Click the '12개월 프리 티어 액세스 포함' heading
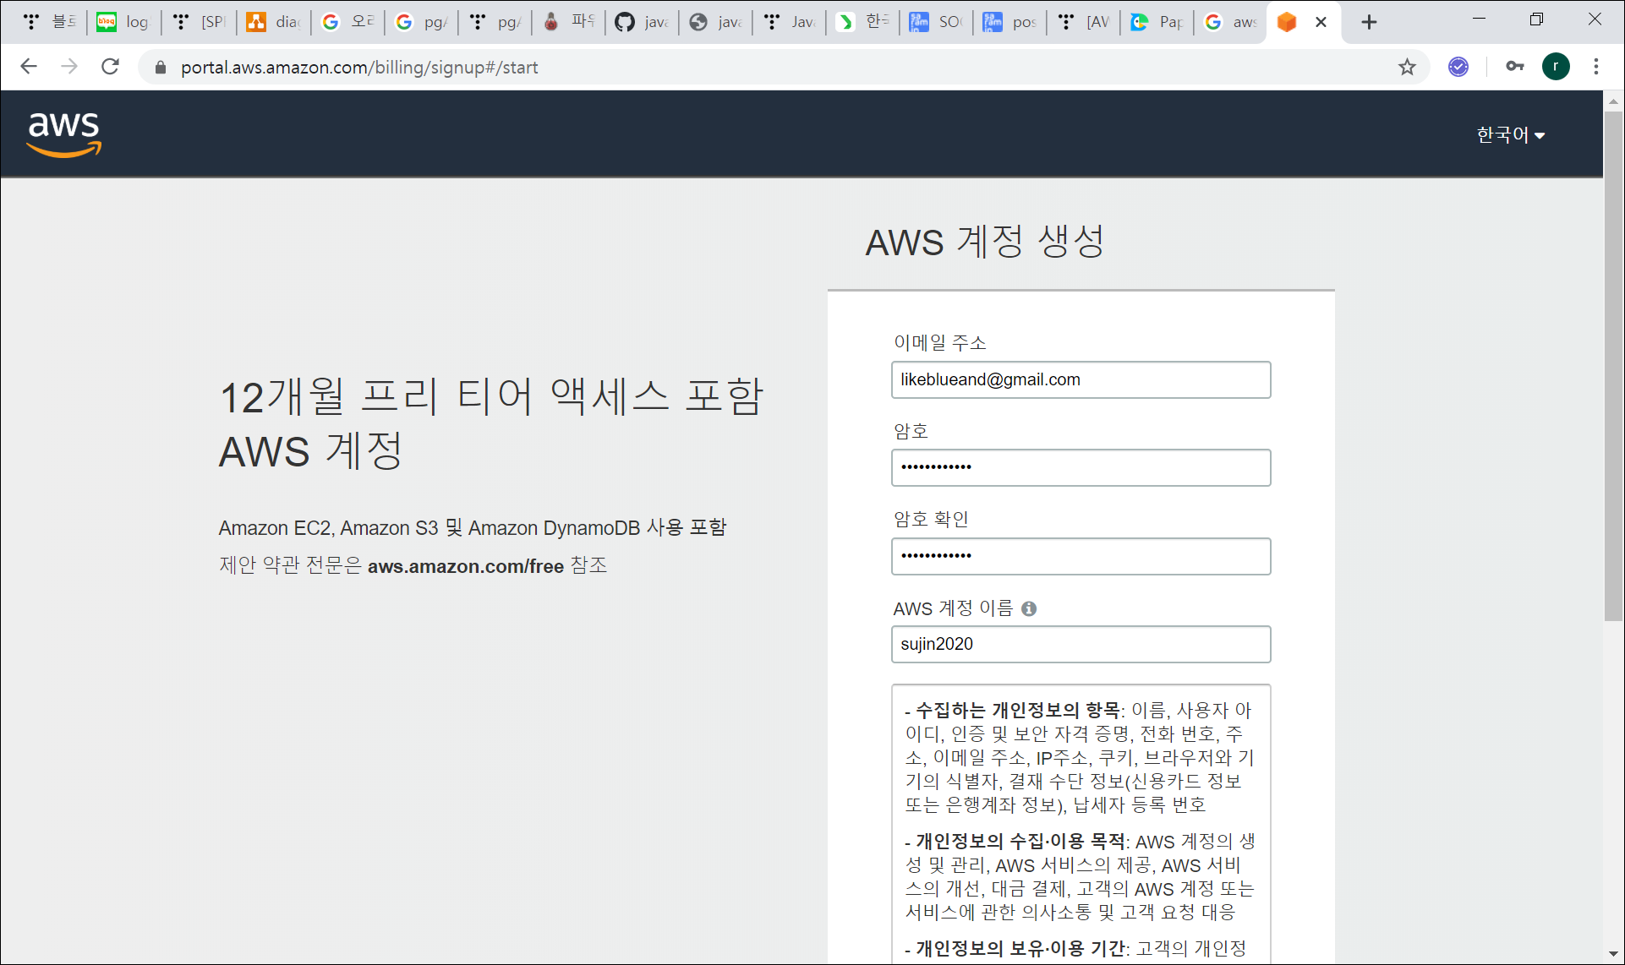The width and height of the screenshot is (1625, 965). (491, 396)
